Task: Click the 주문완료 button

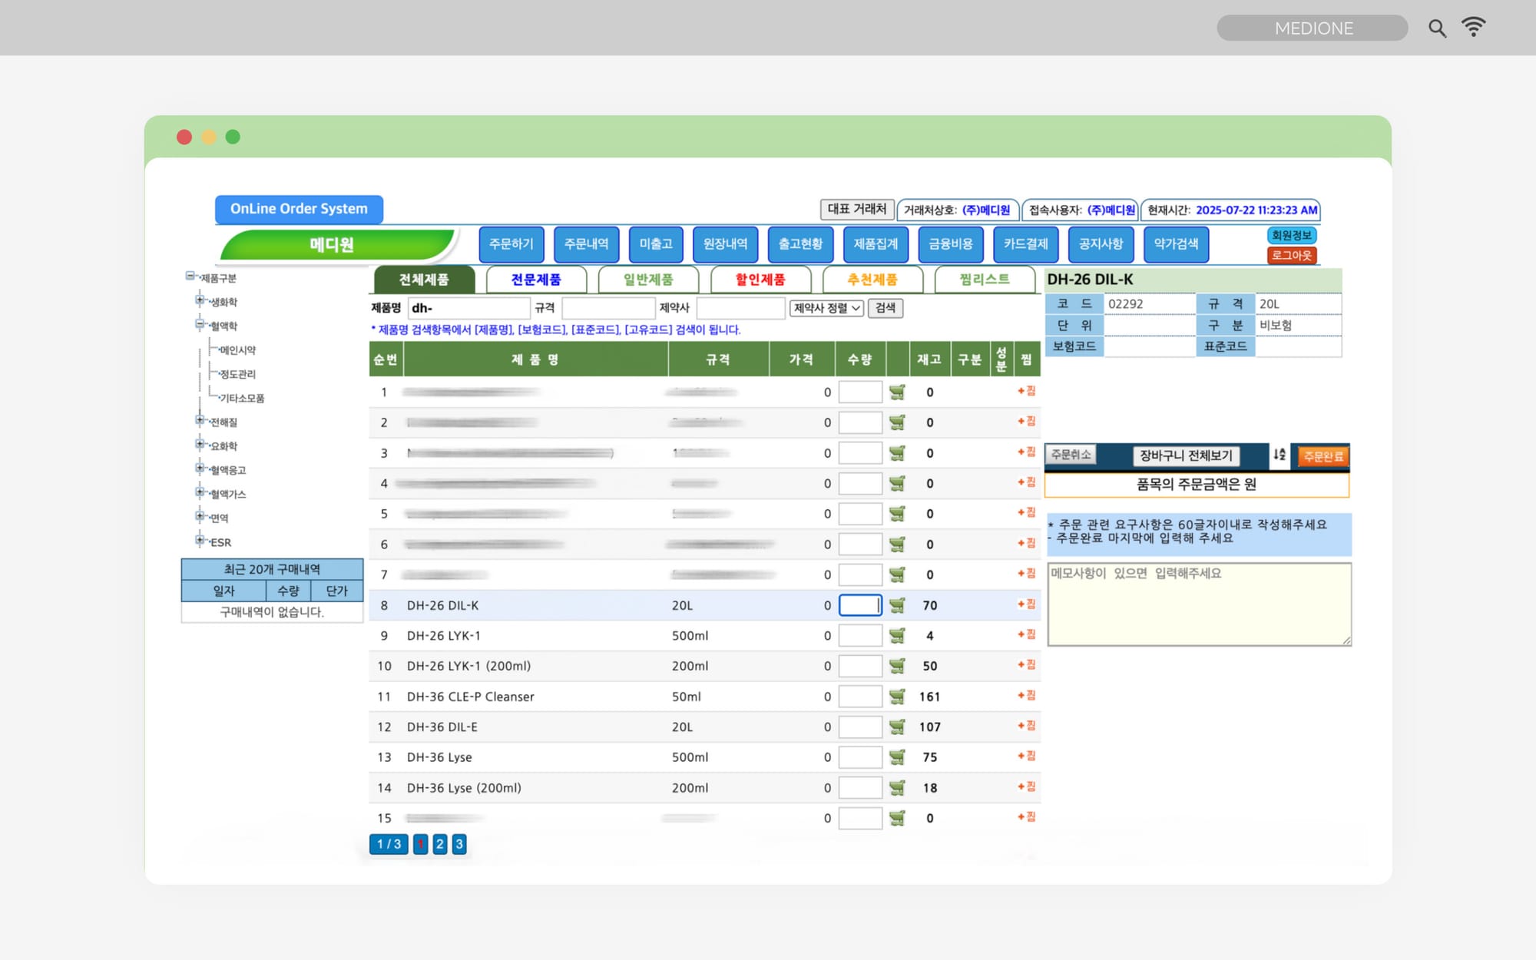Action: pos(1322,456)
